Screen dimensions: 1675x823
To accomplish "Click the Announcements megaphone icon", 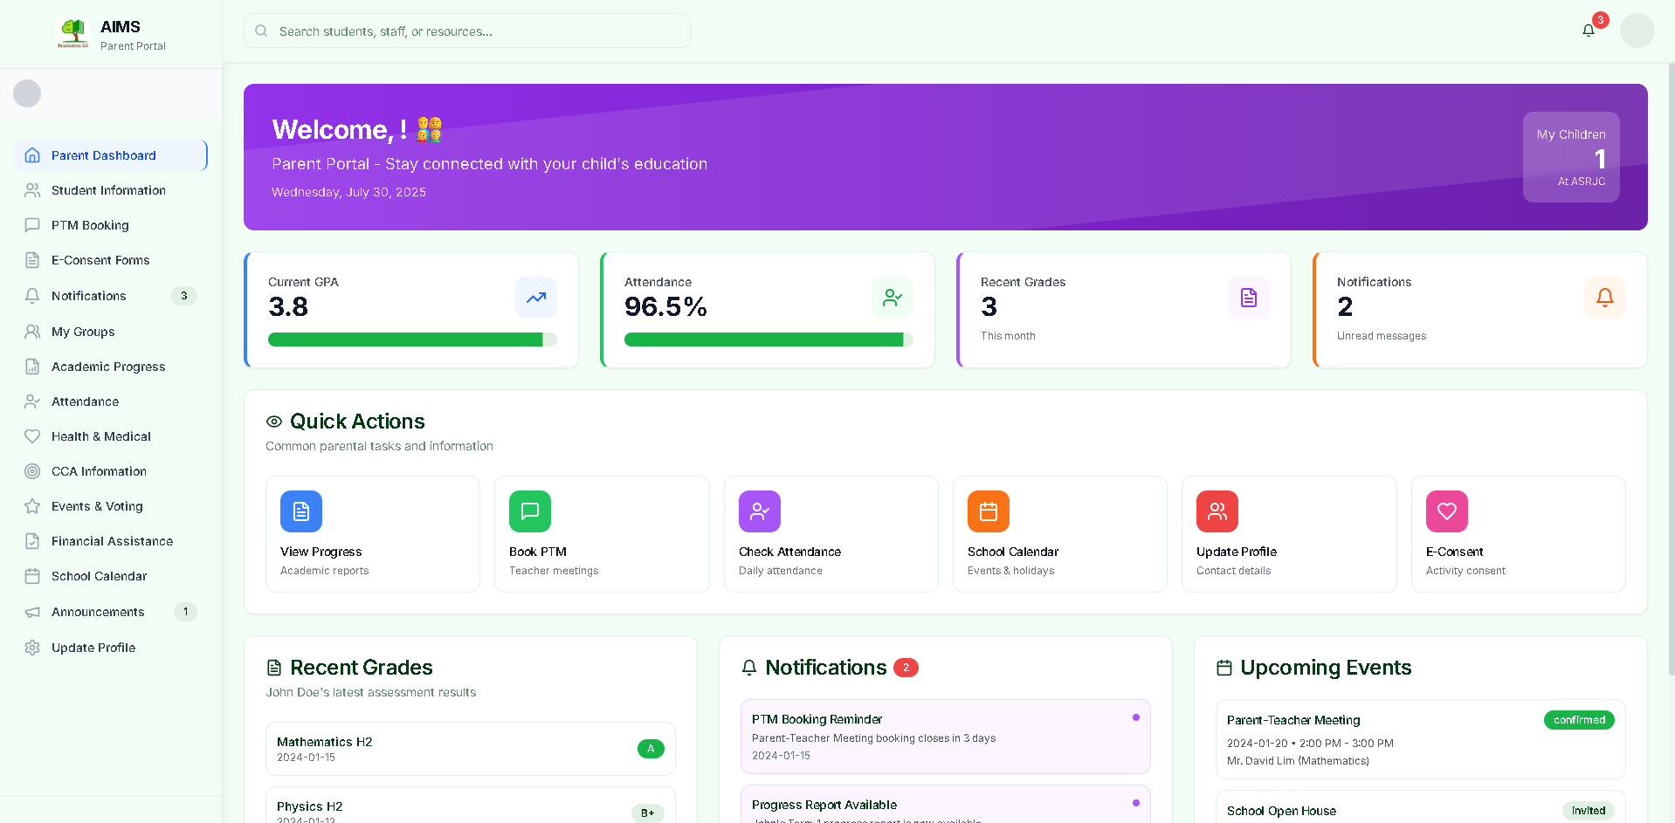I will (32, 612).
